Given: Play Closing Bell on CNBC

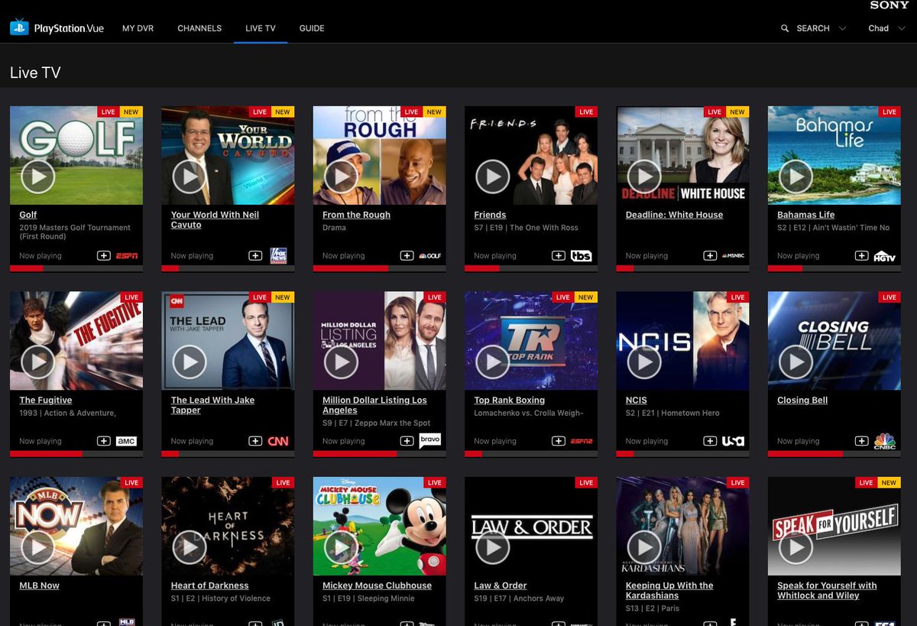Looking at the screenshot, I should tap(795, 362).
